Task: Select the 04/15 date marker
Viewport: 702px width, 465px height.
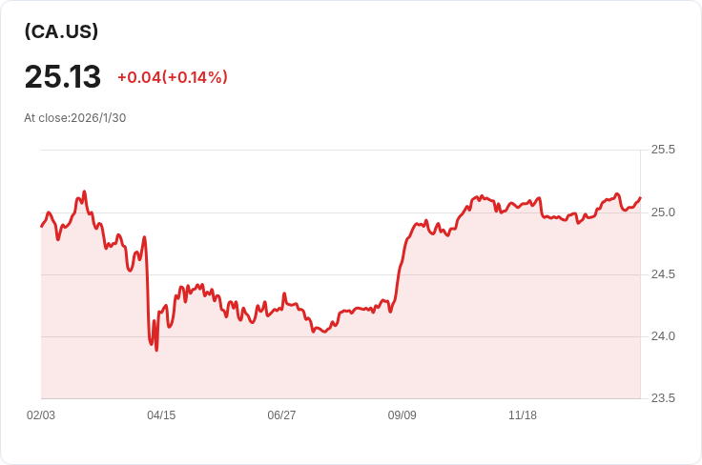Action: [x=161, y=415]
